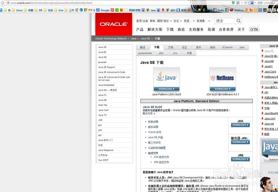278x192 pixels.
Task: Go back with the browser back arrow
Action: pyautogui.click(x=2, y=3)
